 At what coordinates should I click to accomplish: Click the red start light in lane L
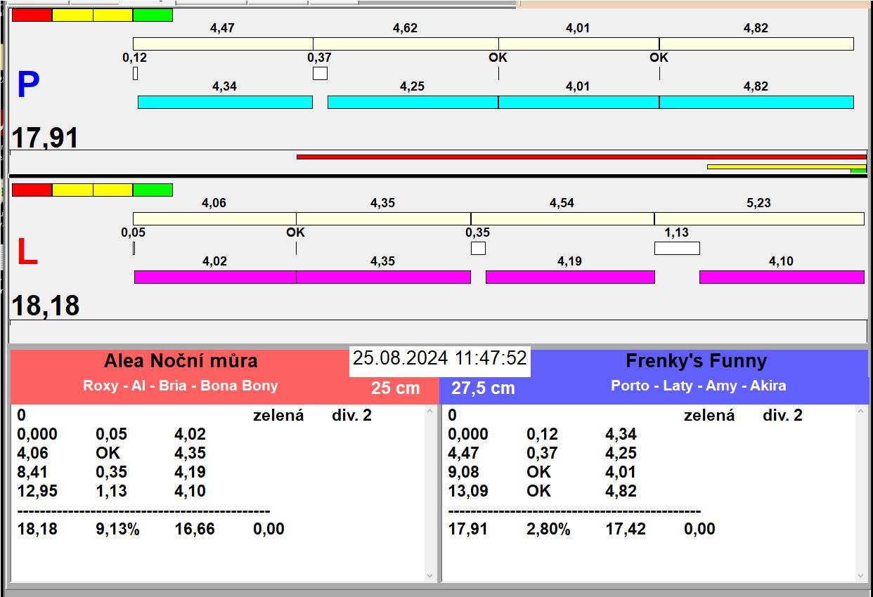[32, 190]
